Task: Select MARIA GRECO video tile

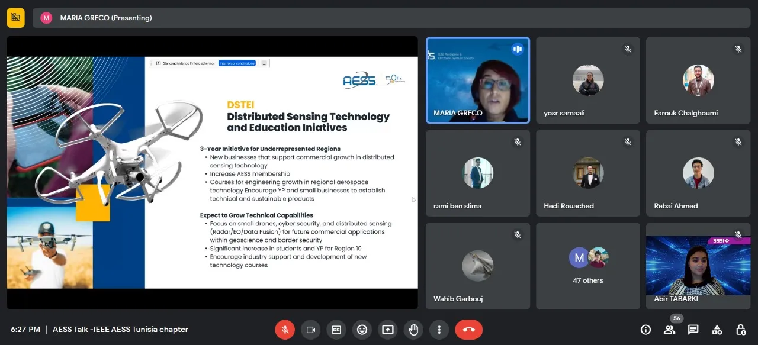Action: click(x=478, y=80)
